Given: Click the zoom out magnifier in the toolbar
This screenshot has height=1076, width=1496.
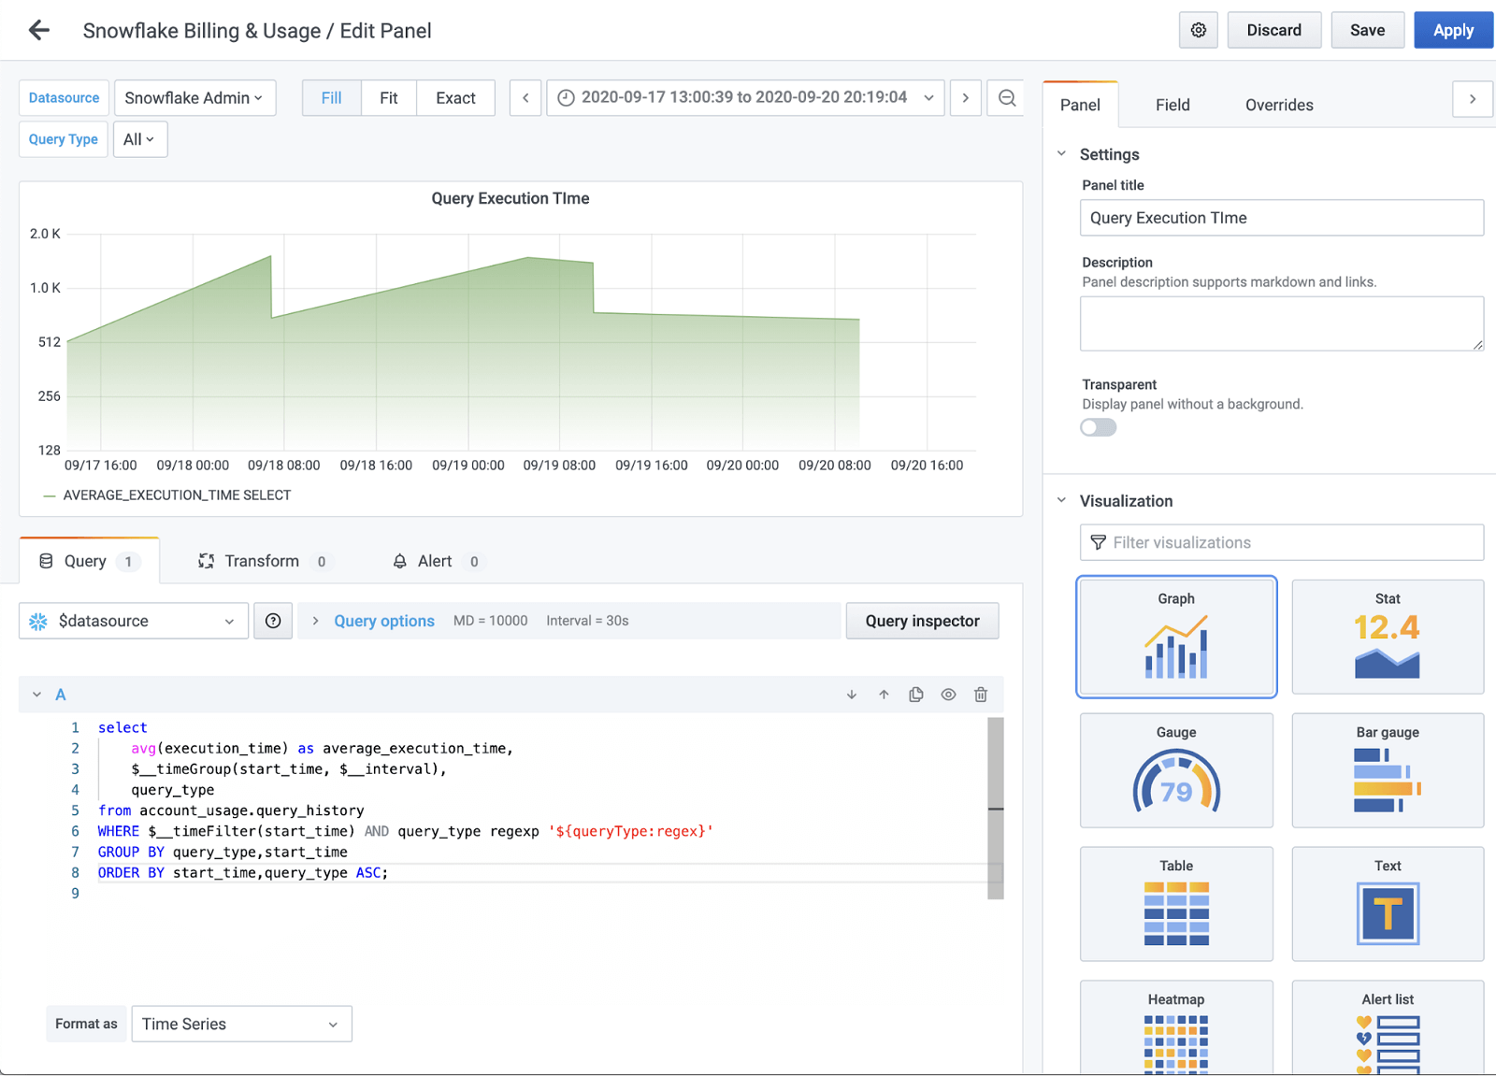Looking at the screenshot, I should point(1006,97).
